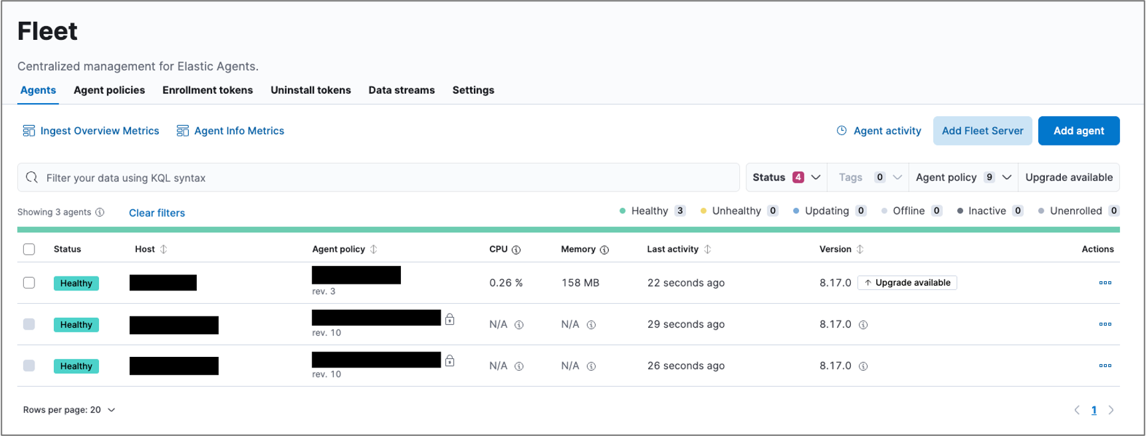Go to previous page arrow
1146x436 pixels.
click(1077, 410)
